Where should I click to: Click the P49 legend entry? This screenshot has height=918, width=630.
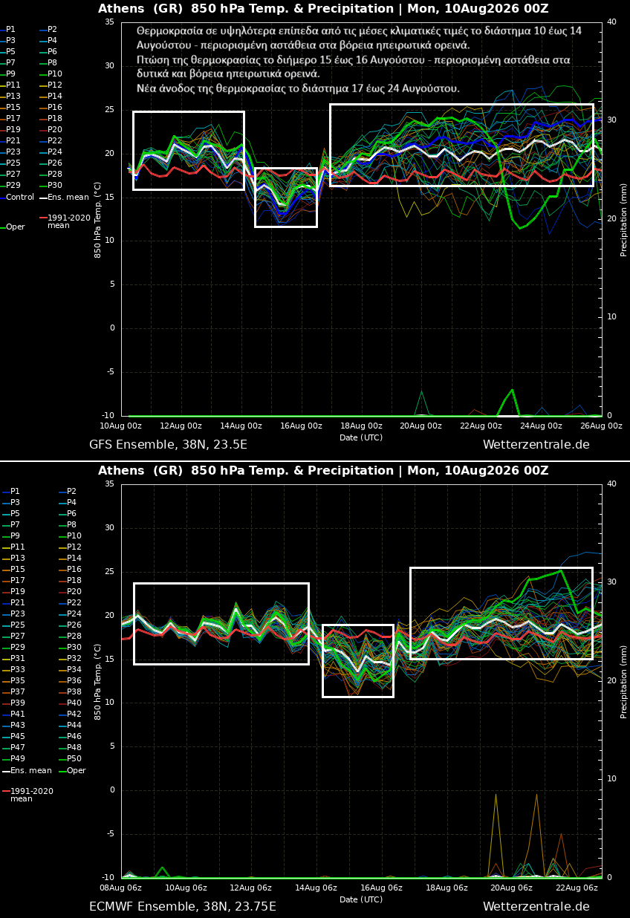[x=15, y=759]
